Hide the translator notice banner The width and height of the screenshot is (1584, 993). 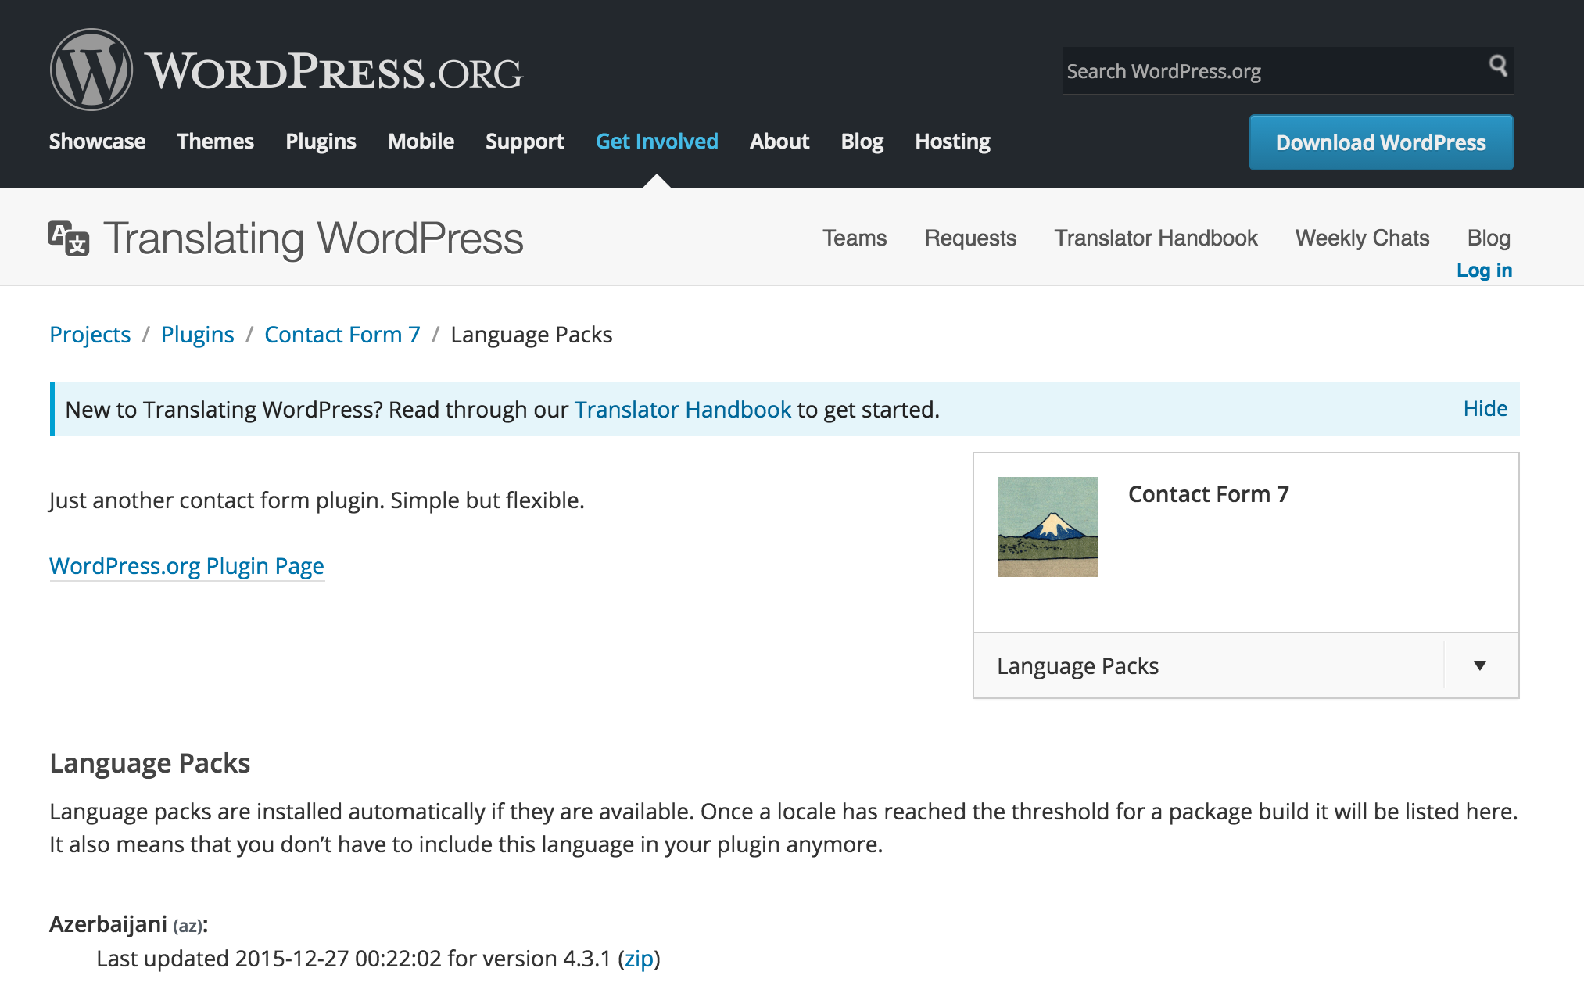click(x=1485, y=408)
